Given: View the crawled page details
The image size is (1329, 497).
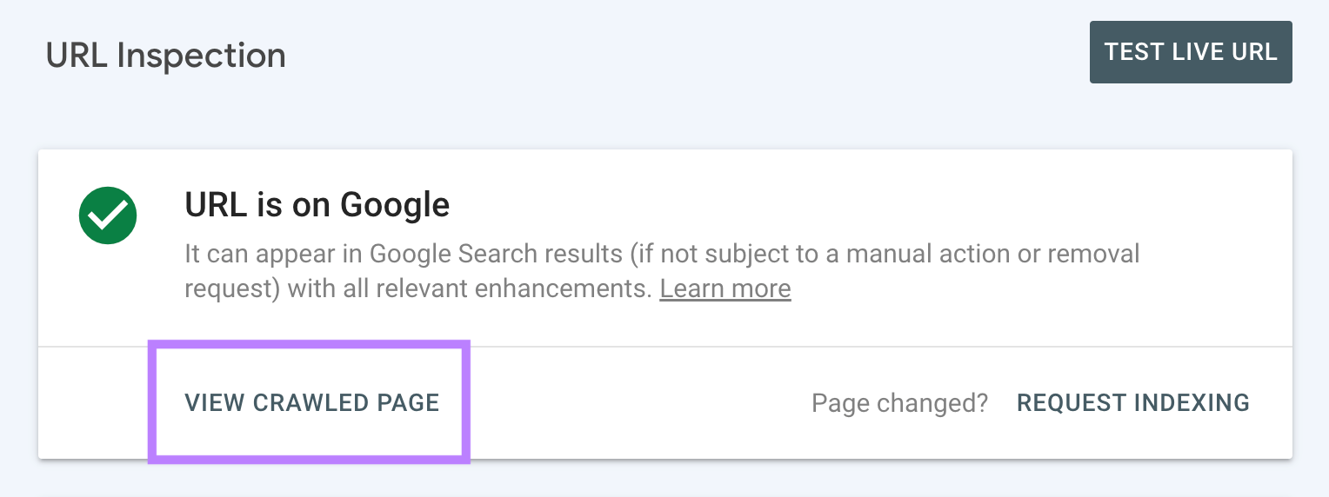Looking at the screenshot, I should click(x=311, y=402).
